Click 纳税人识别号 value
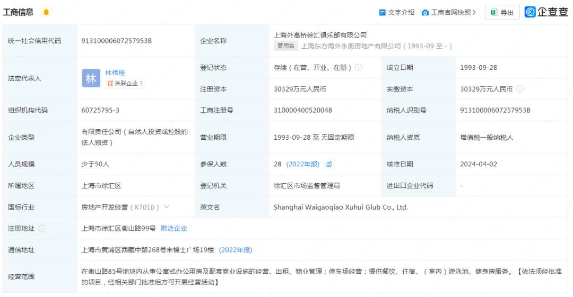 coord(495,110)
